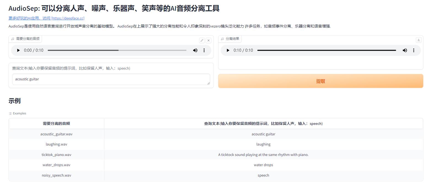Mute the separation result audio volume
Screen dimensions: 430x184
click(405, 50)
